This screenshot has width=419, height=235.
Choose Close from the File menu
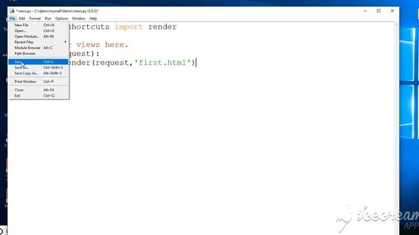[x=38, y=90]
